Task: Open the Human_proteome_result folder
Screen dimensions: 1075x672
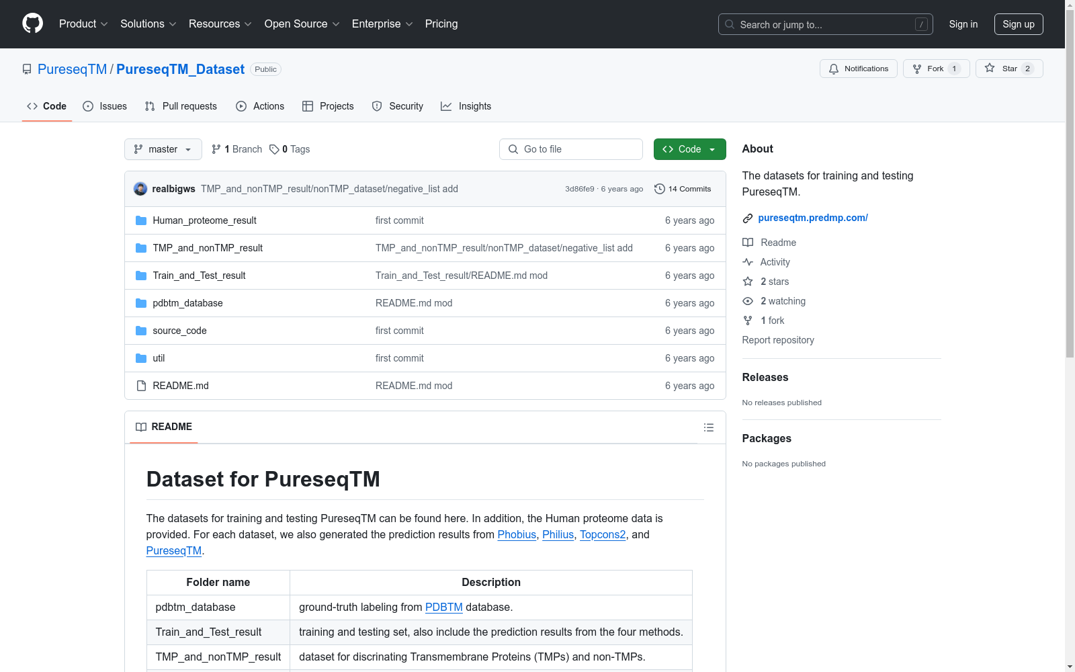Action: tap(204, 220)
